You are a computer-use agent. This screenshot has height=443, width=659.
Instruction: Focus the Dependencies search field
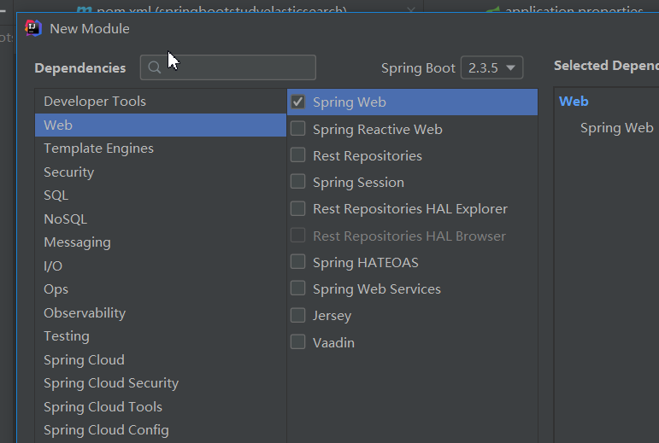pos(228,67)
